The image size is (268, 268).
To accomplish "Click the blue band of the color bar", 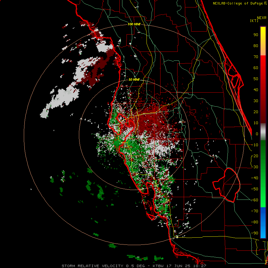I will (x=263, y=223).
